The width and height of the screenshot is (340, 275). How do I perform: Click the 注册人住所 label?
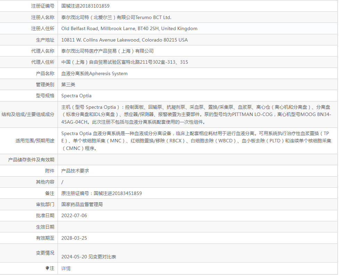tap(43, 29)
